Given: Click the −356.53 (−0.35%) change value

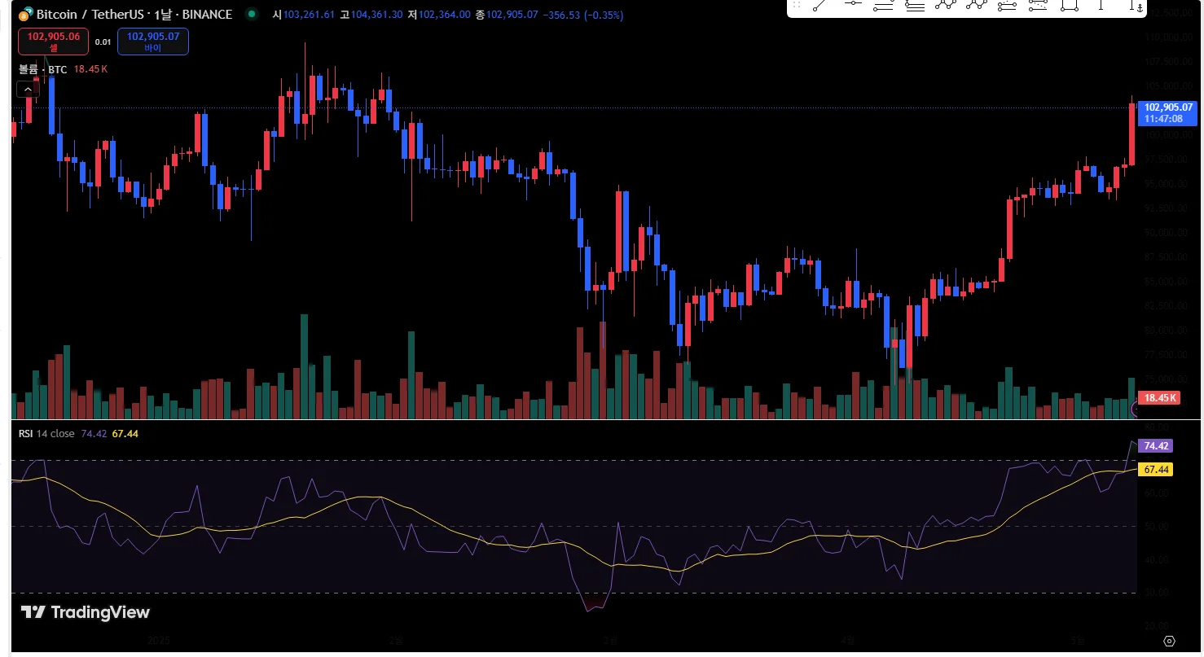Looking at the screenshot, I should tap(582, 15).
